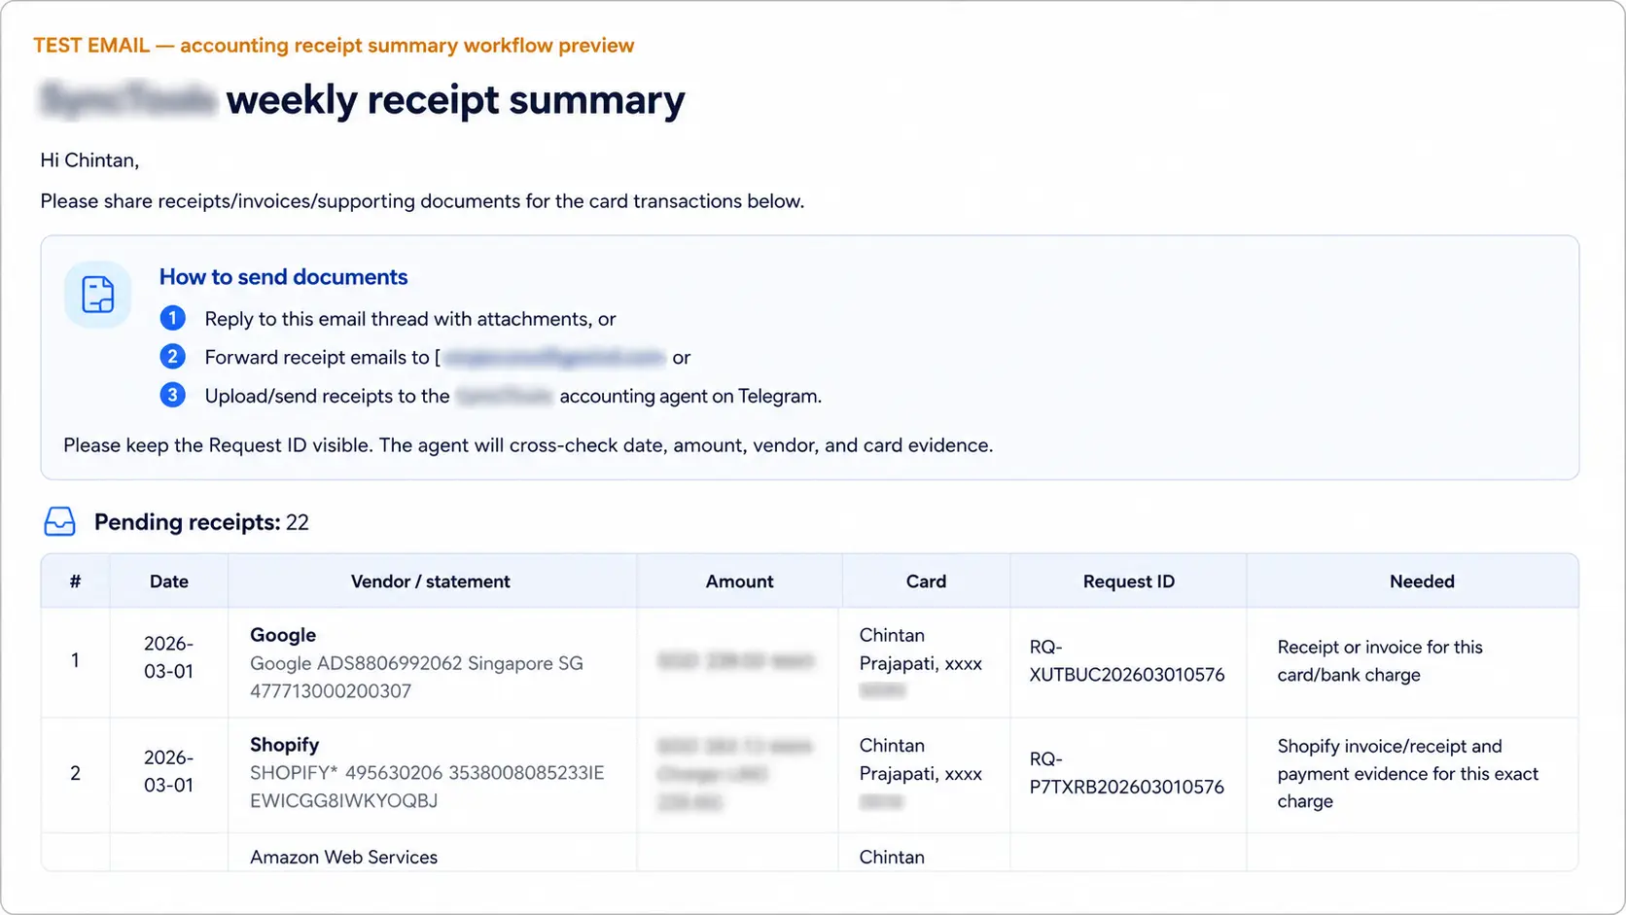
Task: Click the date 2026-03-01 in the Shopify row
Action: tap(169, 771)
